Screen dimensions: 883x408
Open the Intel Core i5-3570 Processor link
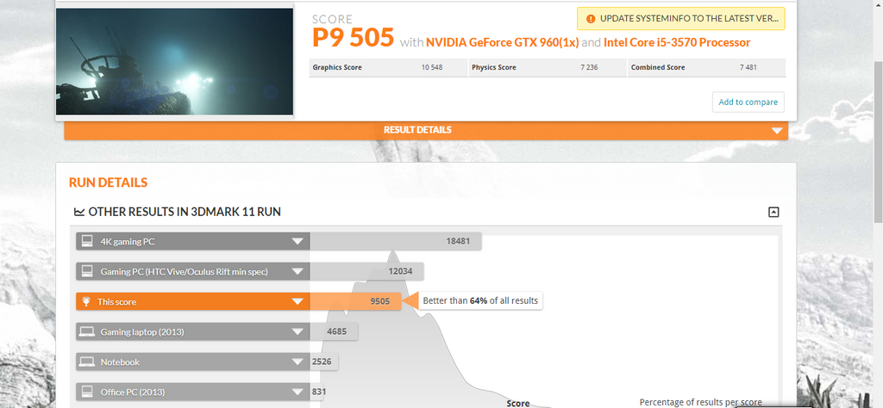pyautogui.click(x=677, y=43)
